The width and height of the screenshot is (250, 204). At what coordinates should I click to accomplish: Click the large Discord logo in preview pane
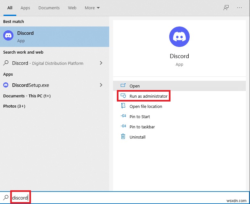179,37
